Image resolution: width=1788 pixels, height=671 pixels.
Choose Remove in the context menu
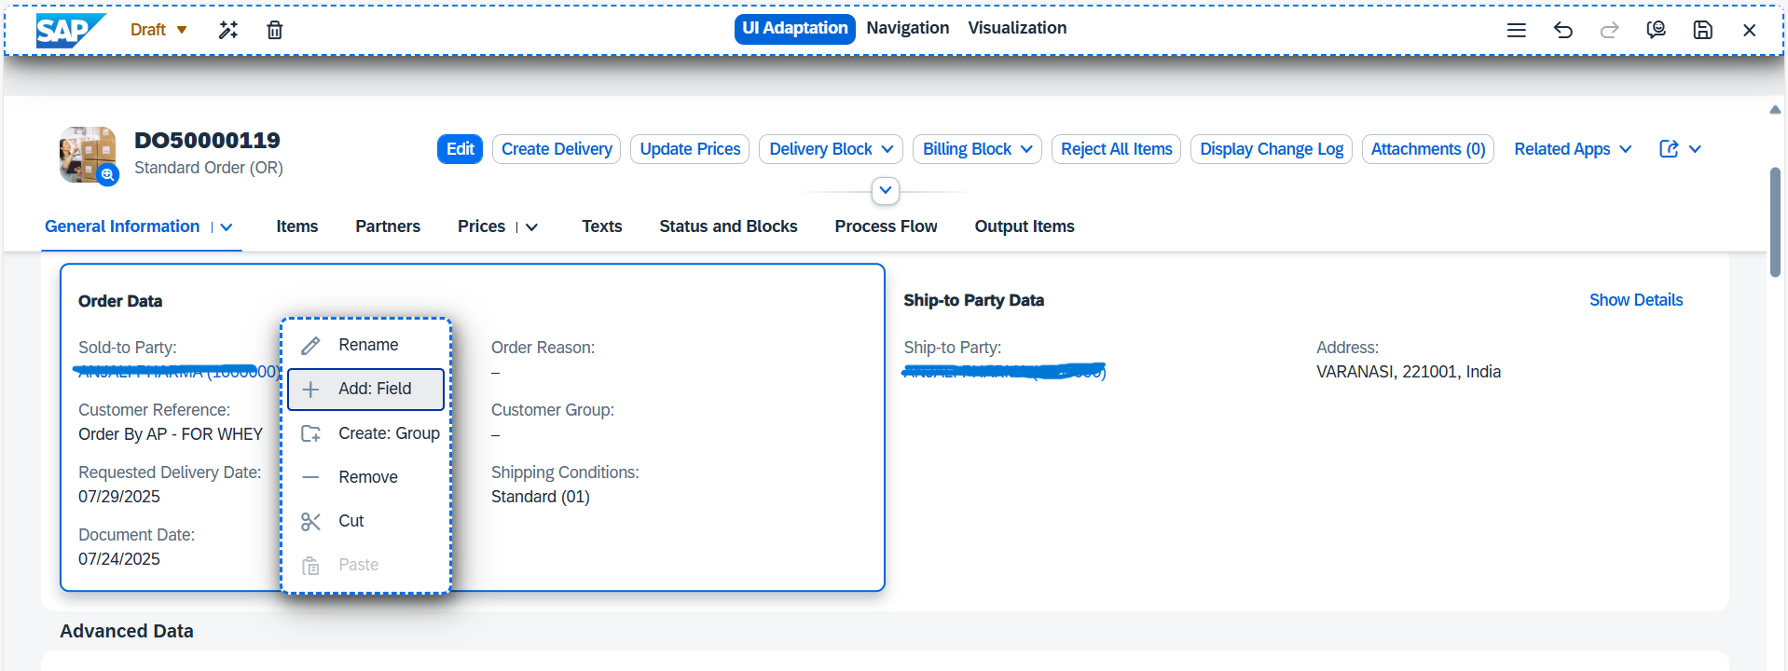[365, 477]
